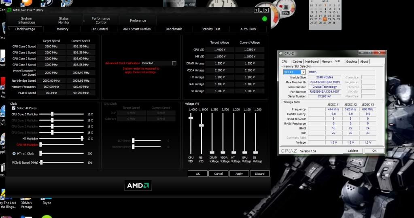
Task: Open the CPU tab in CPU-Z
Action: pos(284,61)
